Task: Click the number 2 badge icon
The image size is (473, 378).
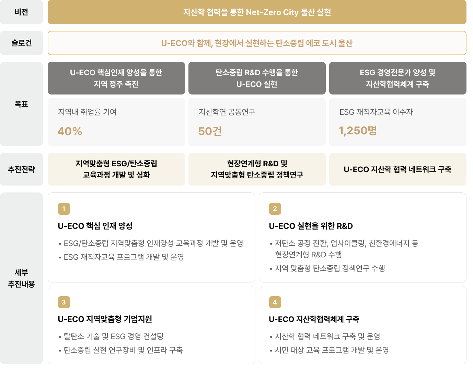Action: [x=275, y=209]
